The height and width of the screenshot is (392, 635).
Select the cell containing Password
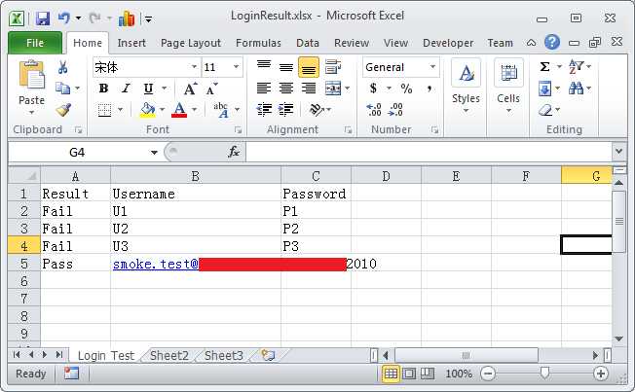316,194
